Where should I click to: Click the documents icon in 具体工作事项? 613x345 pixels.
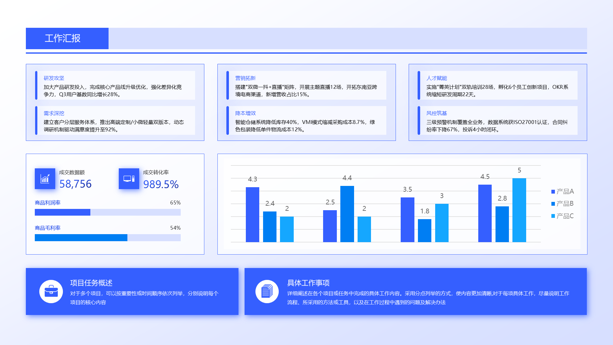[x=267, y=291]
